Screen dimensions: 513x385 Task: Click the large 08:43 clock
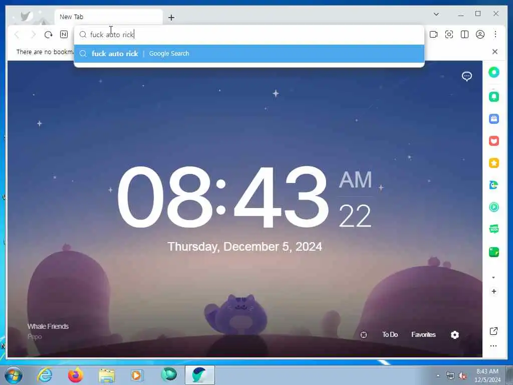tap(222, 198)
